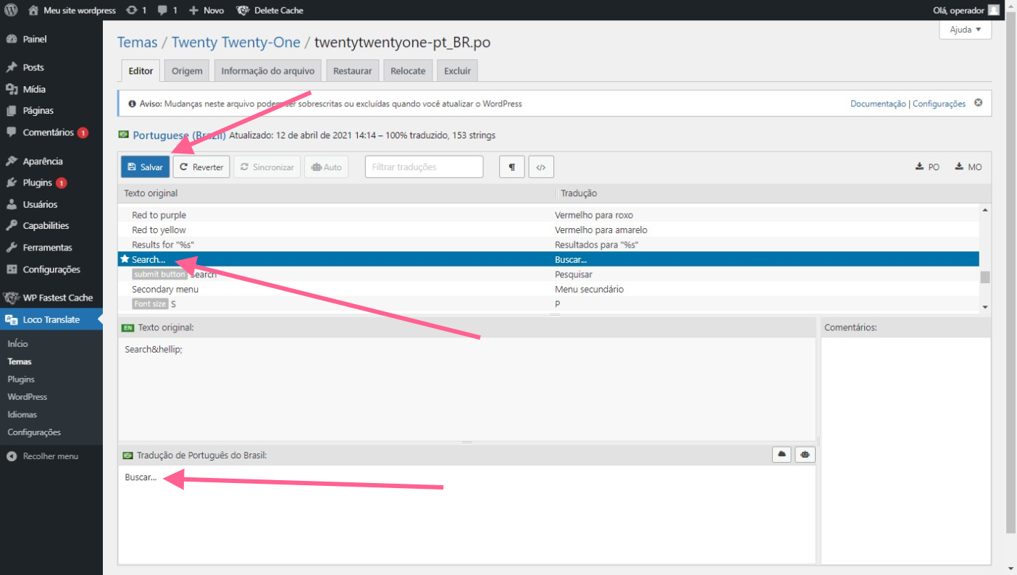Toggle invisible characters pilcrow button
Screen dimensions: 1017x575
point(512,167)
